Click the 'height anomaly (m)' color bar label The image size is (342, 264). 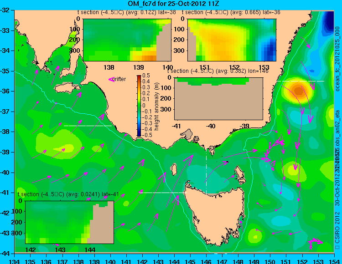(x=156, y=107)
